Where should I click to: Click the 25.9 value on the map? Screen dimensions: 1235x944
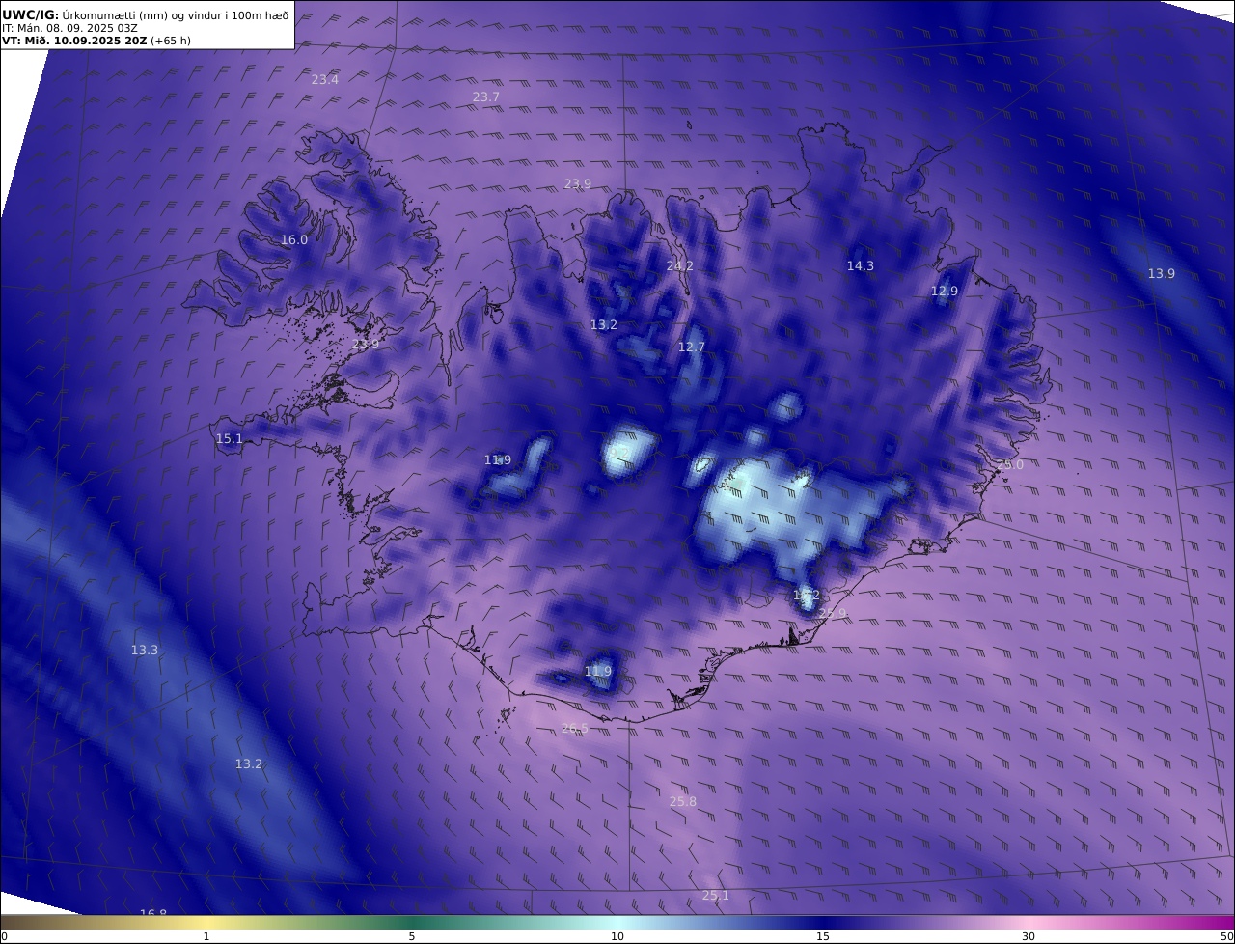[x=833, y=614]
